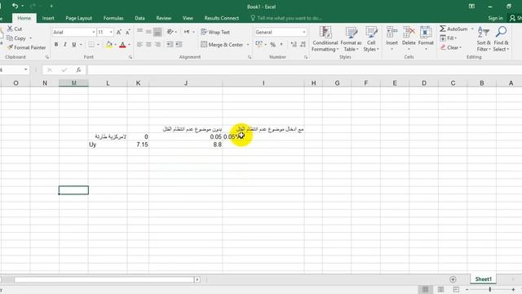The height and width of the screenshot is (294, 522).
Task: Click the Delete cells icon
Action: pos(409,33)
